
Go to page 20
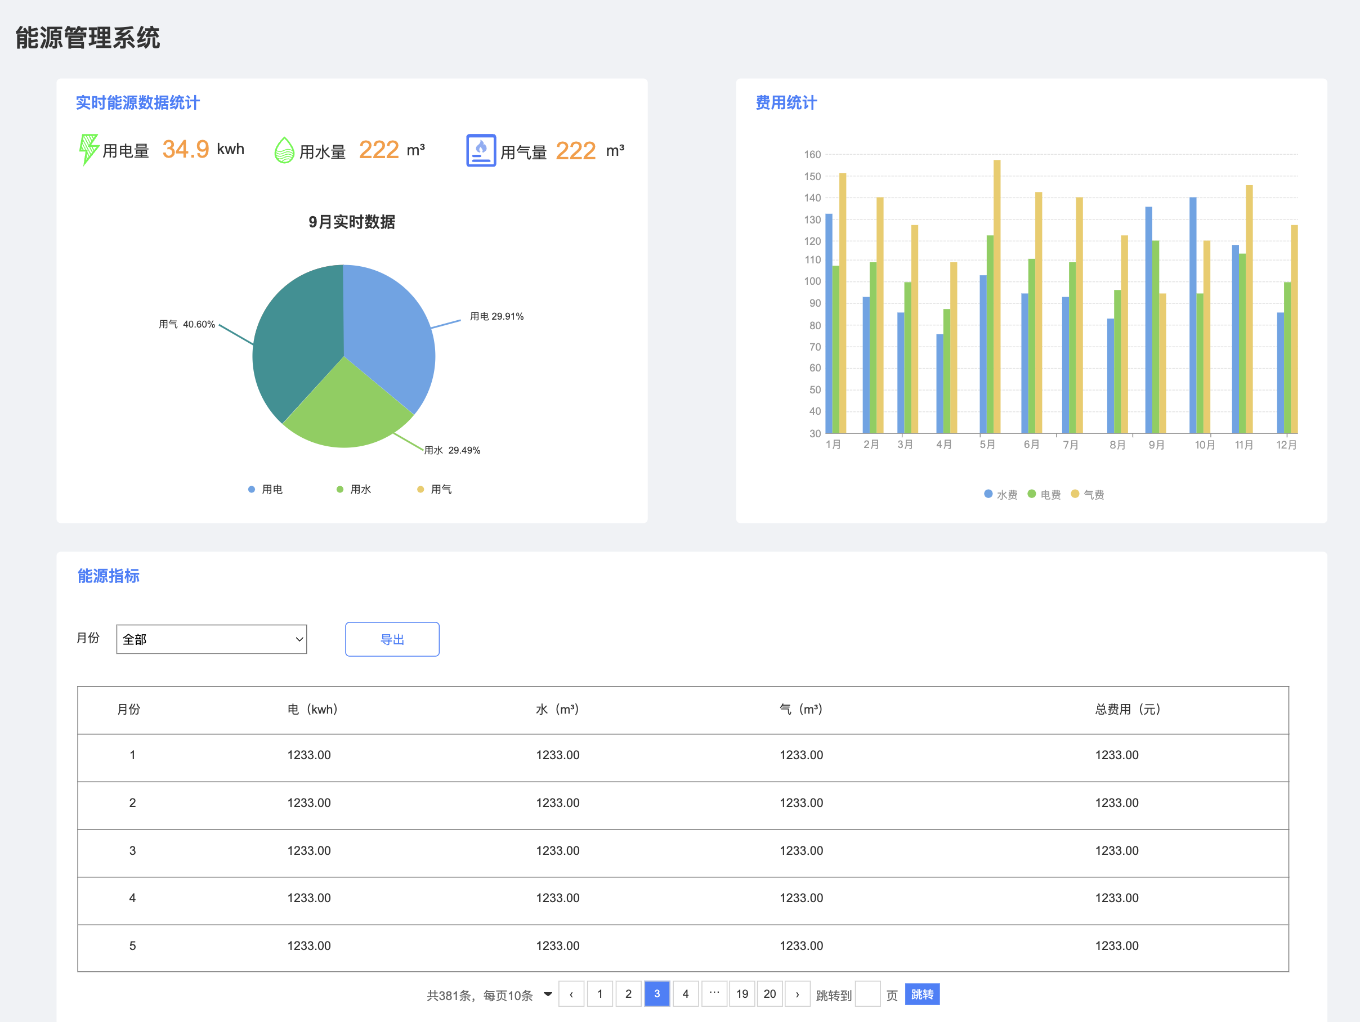click(x=770, y=994)
